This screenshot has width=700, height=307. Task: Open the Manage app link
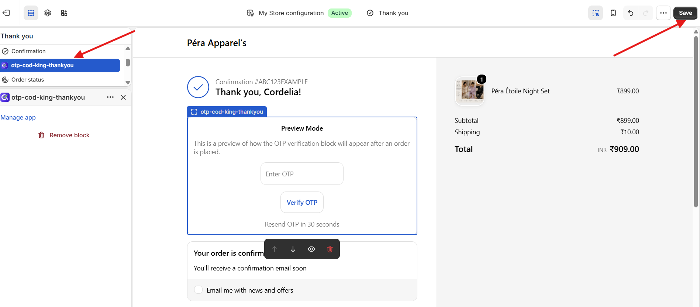18,117
